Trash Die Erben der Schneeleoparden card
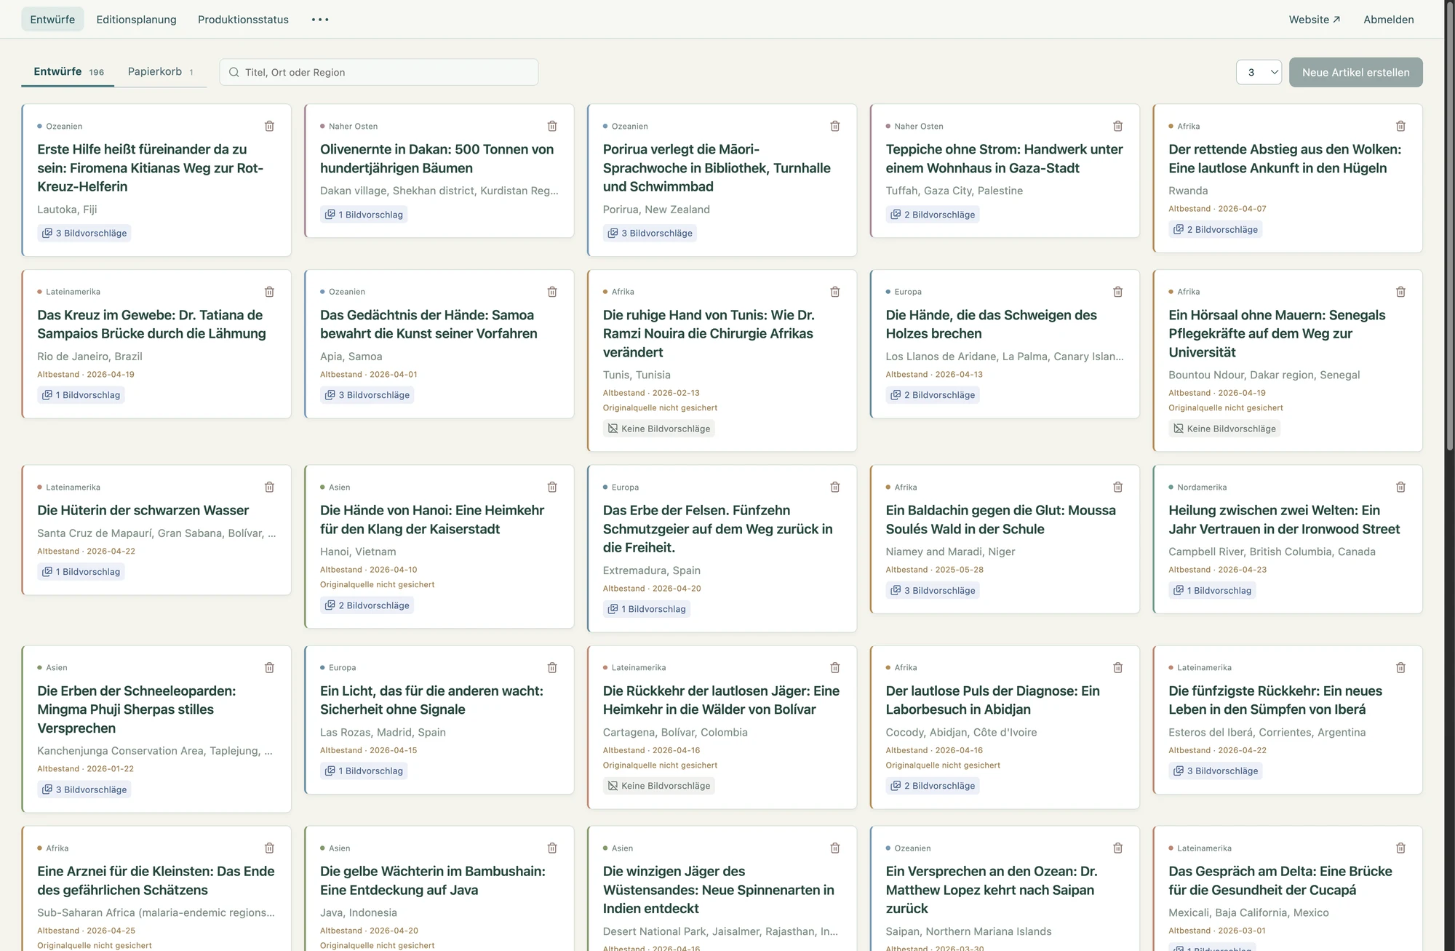 click(x=269, y=667)
